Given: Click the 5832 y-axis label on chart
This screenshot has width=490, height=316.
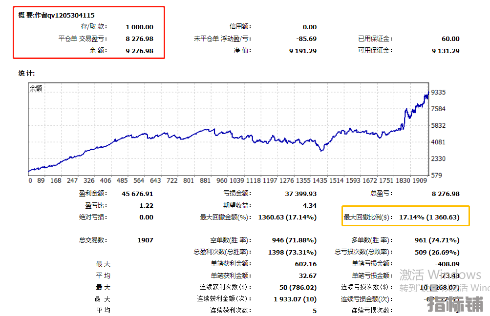Looking at the screenshot, I should (x=438, y=125).
